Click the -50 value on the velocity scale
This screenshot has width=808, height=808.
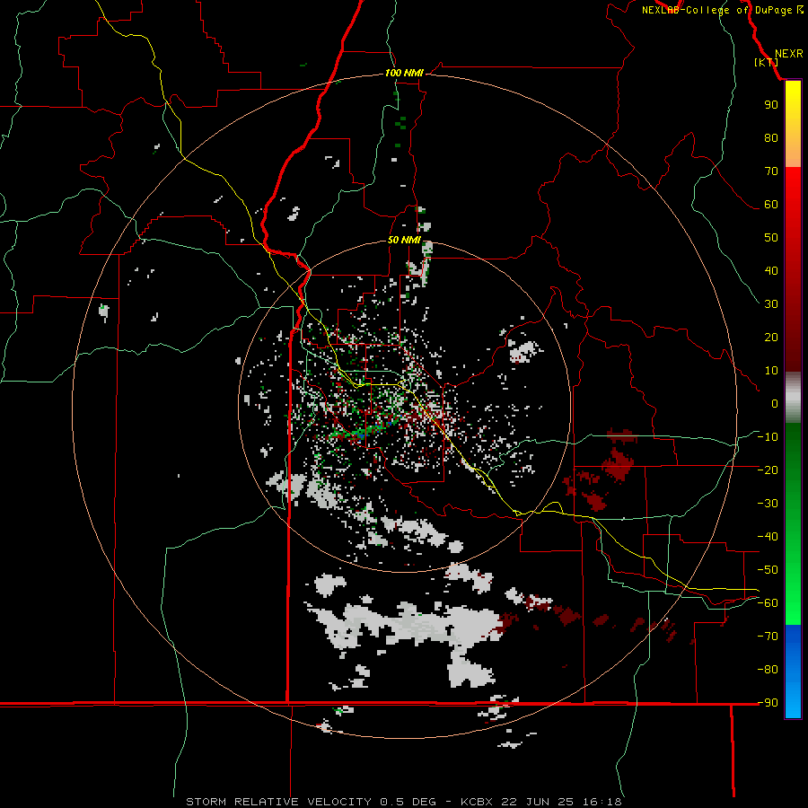click(768, 570)
